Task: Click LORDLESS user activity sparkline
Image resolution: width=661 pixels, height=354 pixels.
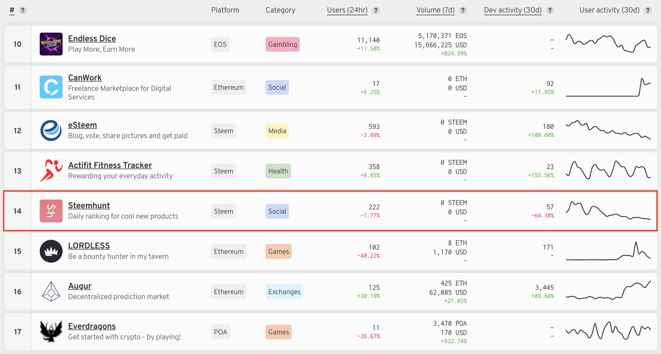Action: [x=608, y=251]
